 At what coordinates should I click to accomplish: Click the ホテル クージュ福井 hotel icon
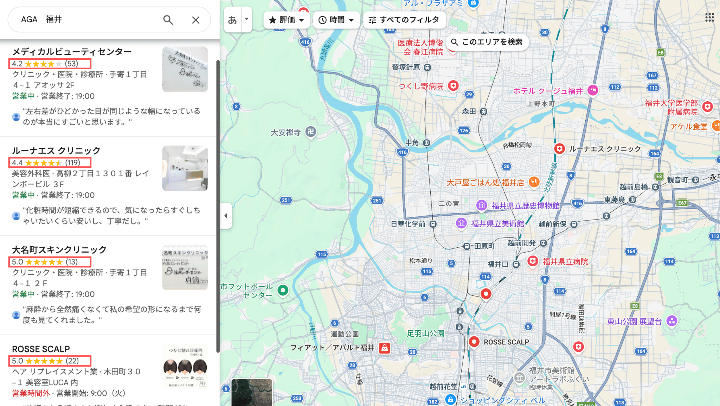pyautogui.click(x=593, y=91)
